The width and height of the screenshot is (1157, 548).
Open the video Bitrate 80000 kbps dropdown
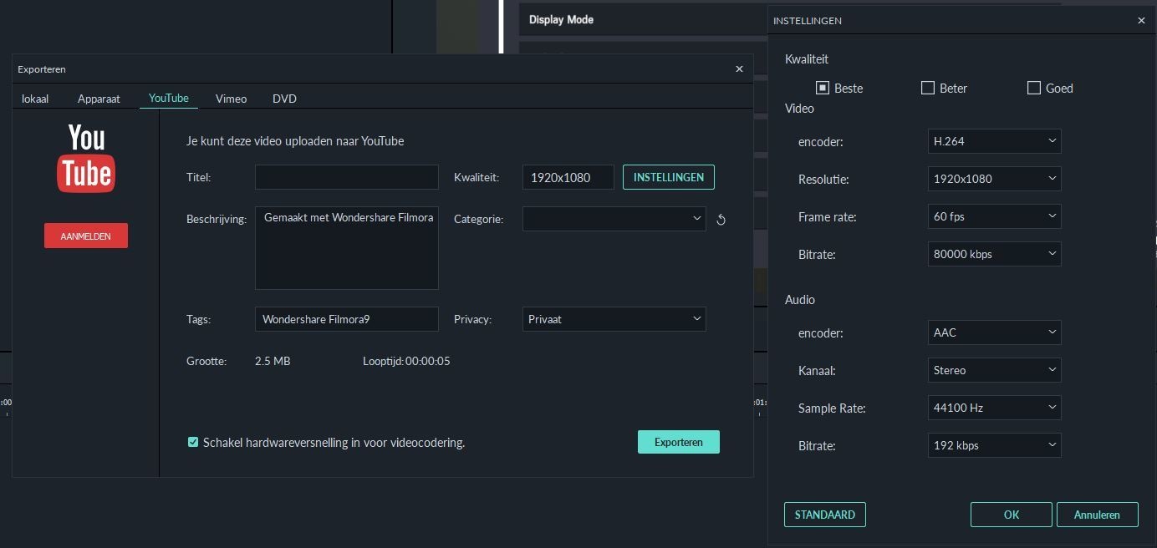coord(994,254)
